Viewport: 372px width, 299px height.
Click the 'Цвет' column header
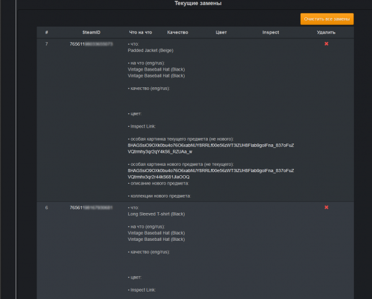point(221,32)
